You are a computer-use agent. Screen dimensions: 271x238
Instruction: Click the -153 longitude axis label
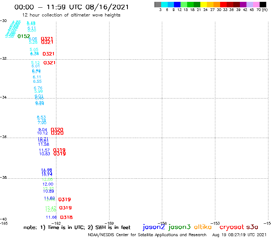[215, 223]
